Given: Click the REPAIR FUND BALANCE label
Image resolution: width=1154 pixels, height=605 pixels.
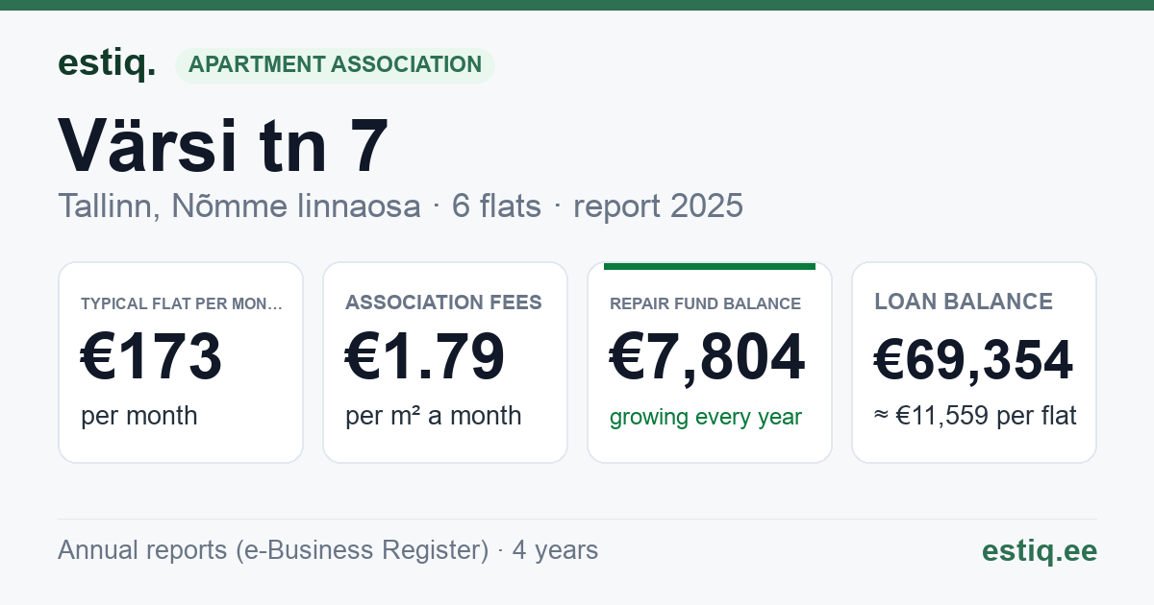Looking at the screenshot, I should (x=705, y=303).
